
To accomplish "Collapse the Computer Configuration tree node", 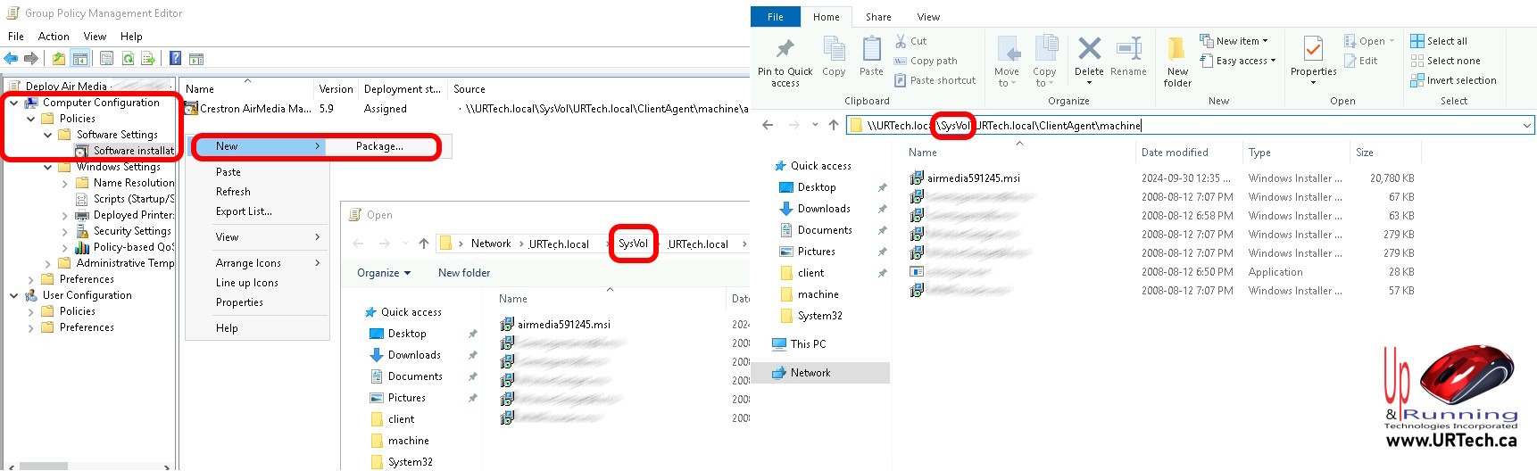I will [14, 103].
